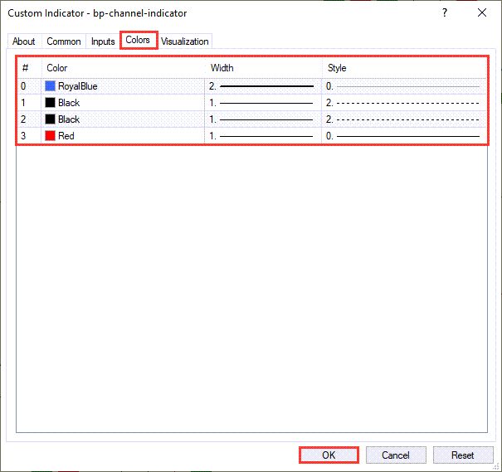This screenshot has height=472, width=502.
Task: Change the Black swatch in row 2
Action: 50,119
